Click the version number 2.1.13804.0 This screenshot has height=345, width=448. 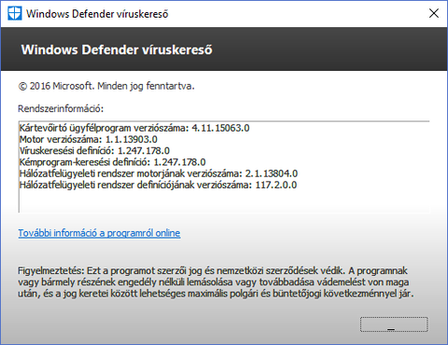tap(272, 173)
